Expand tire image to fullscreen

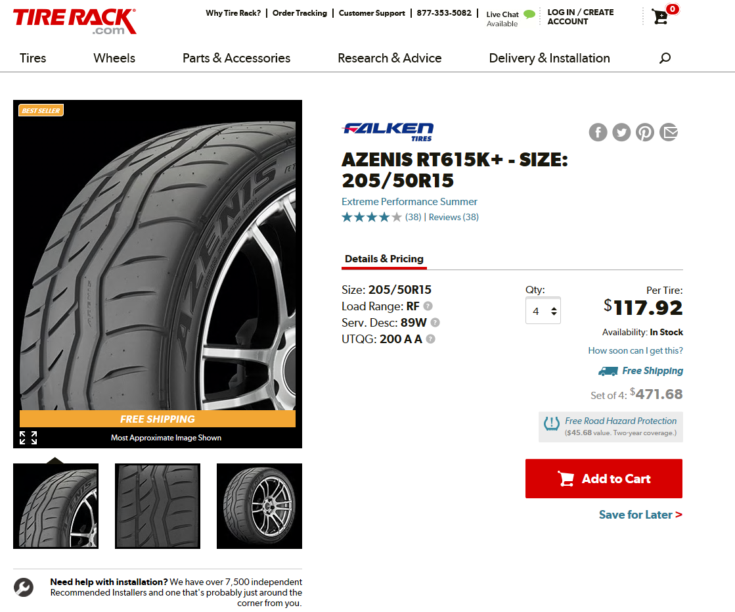pos(28,438)
